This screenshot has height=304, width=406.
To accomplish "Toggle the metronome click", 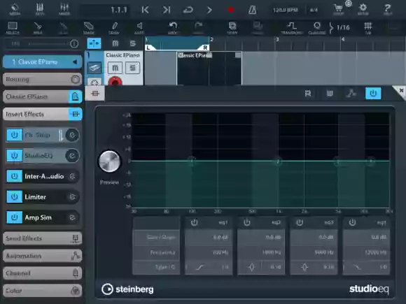I will coord(252,10).
